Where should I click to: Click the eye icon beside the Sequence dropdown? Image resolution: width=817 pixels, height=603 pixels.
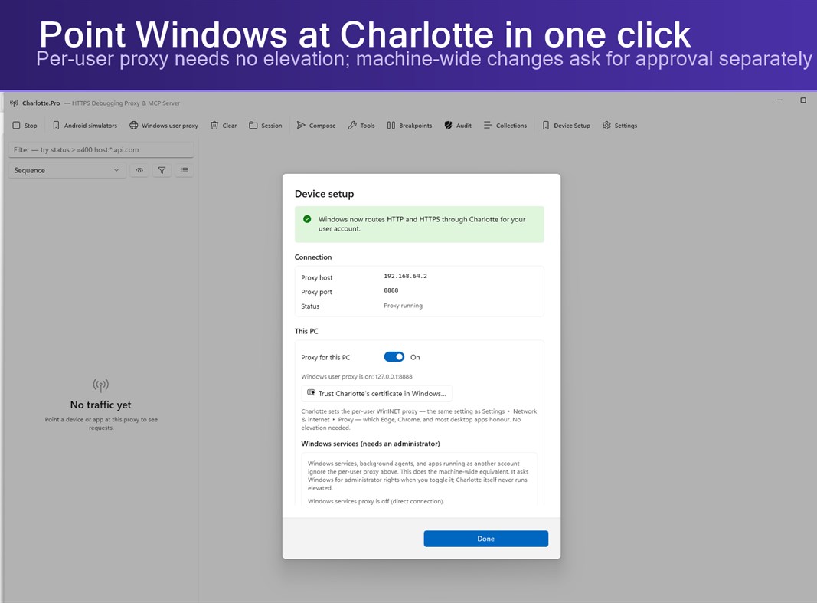(139, 170)
